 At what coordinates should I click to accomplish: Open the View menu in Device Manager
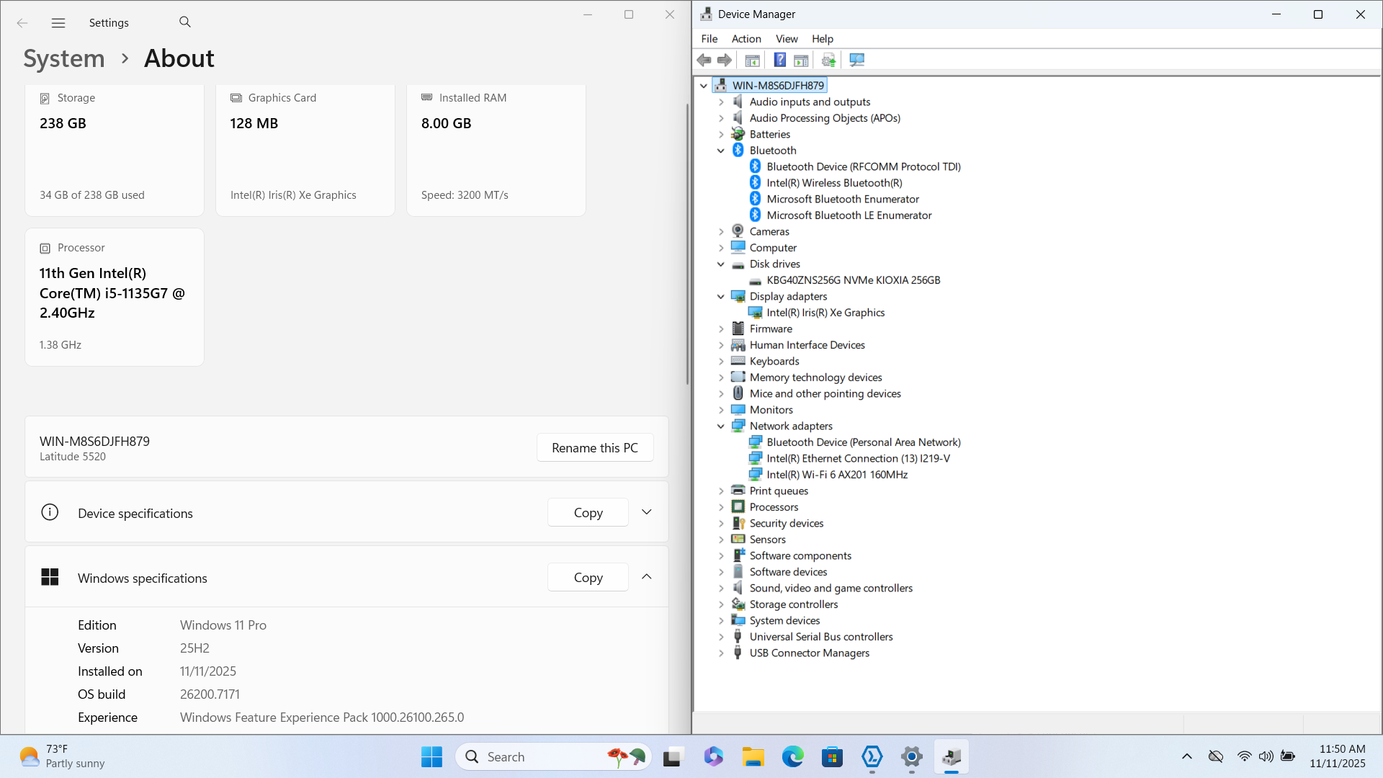[786, 39]
